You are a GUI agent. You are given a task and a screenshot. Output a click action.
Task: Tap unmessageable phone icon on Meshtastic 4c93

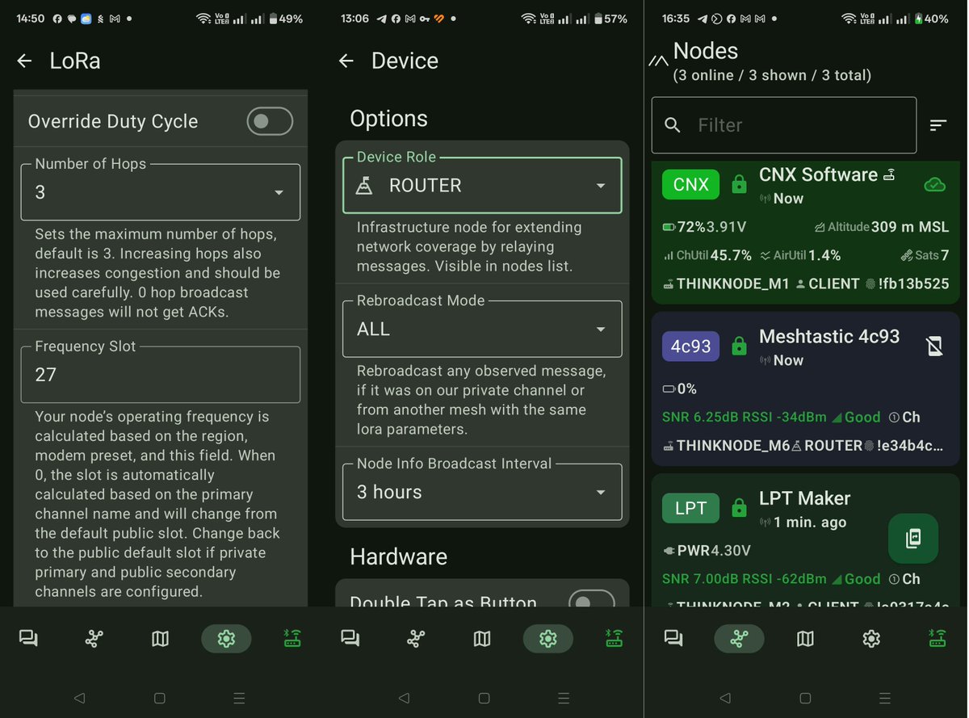coord(934,346)
